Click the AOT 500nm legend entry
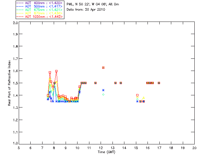200x160 pixels. pos(39,6)
